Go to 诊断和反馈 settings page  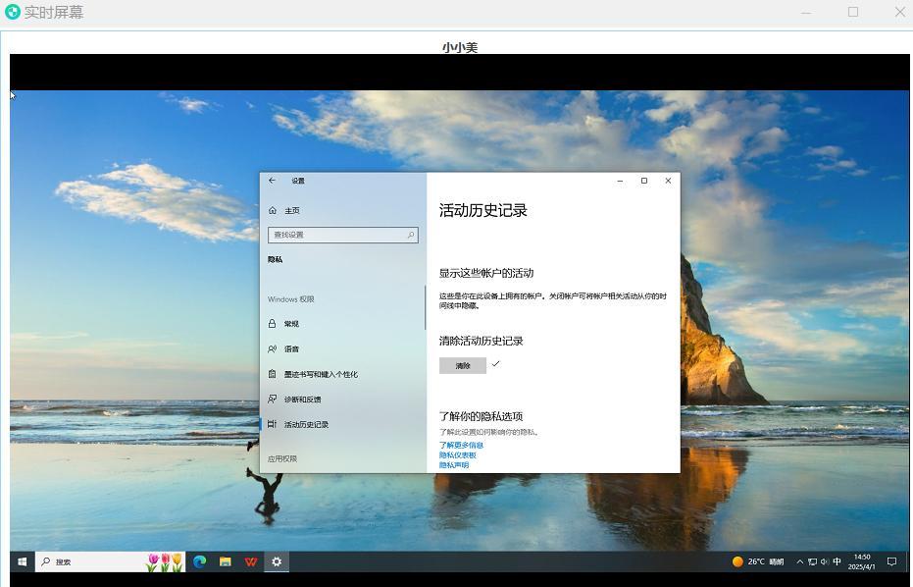[302, 400]
